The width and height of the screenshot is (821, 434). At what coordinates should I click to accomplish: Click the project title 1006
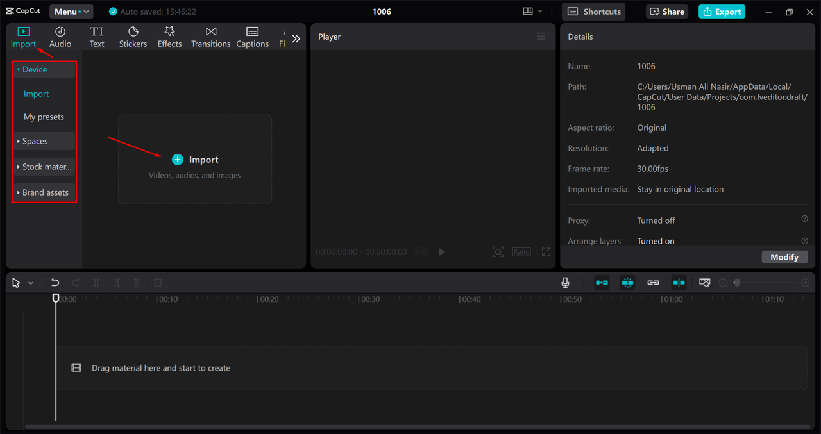(x=382, y=12)
